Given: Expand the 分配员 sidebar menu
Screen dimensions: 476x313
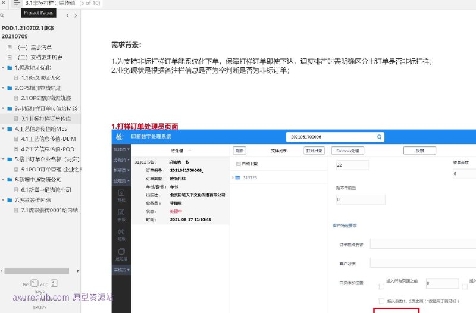Looking at the screenshot, I should click(121, 160).
